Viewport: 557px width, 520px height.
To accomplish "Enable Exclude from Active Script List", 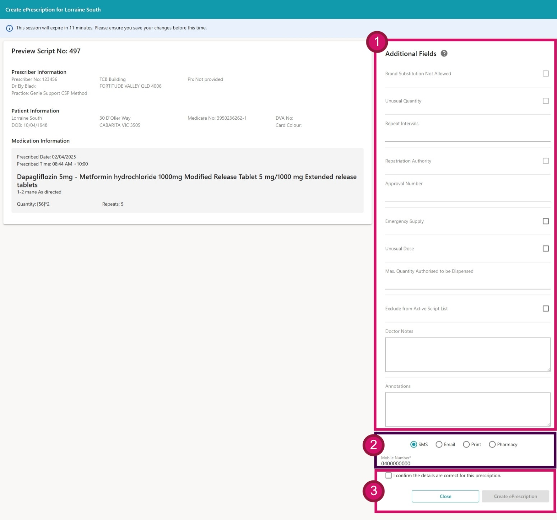I will (x=546, y=309).
